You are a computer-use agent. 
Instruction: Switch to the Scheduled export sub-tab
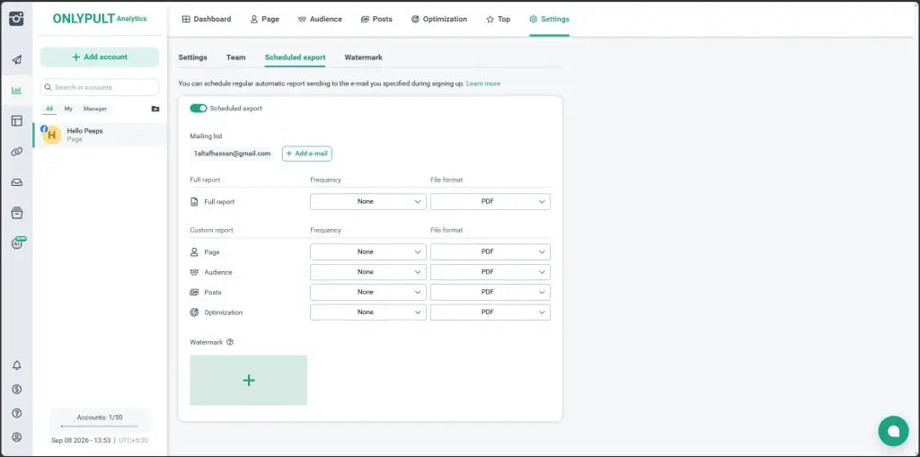click(295, 57)
